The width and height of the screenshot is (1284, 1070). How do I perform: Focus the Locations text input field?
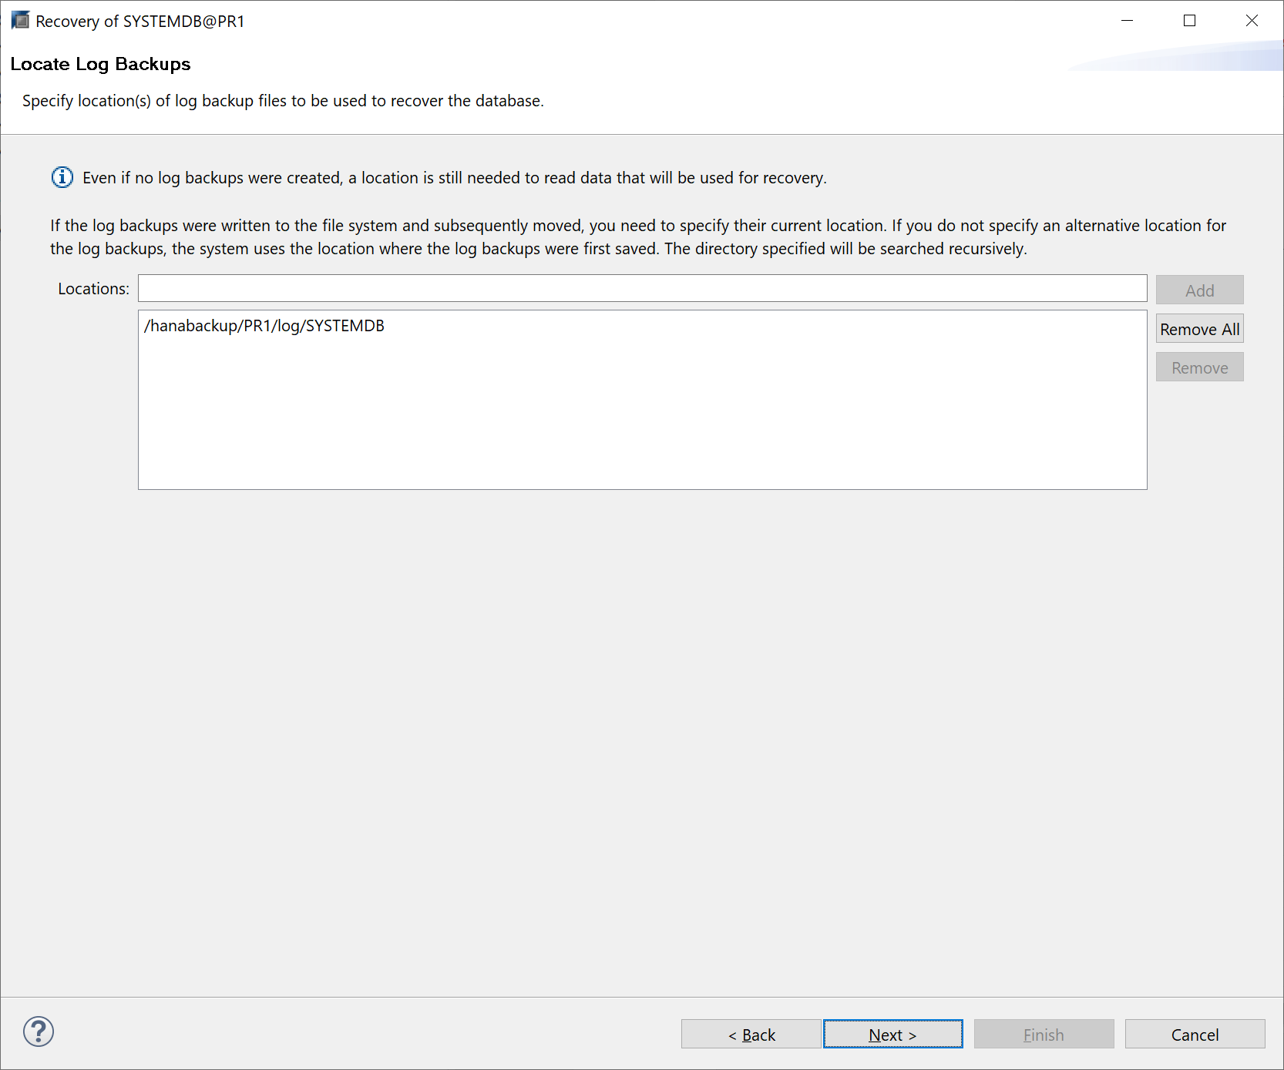(x=642, y=289)
